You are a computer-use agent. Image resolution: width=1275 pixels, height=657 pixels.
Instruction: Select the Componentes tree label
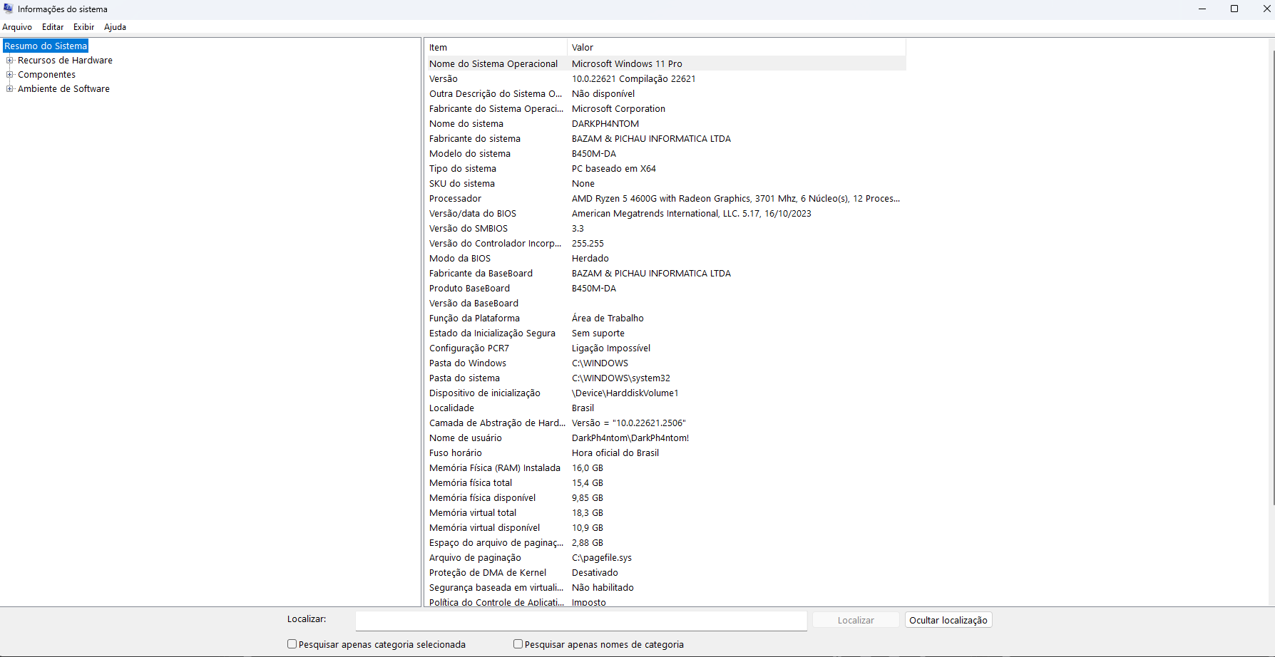pos(46,75)
